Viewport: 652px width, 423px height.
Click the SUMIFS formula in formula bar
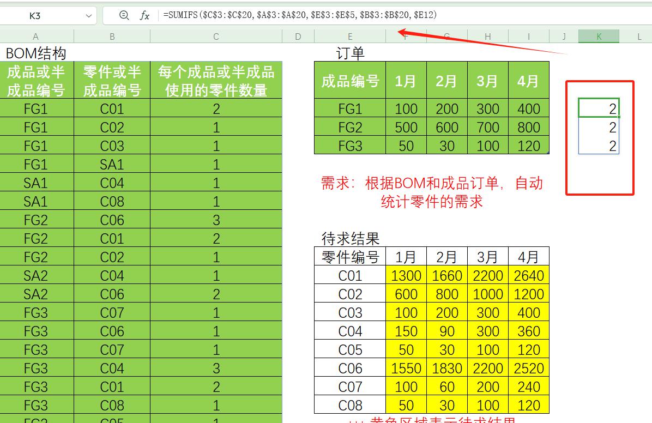[300, 15]
